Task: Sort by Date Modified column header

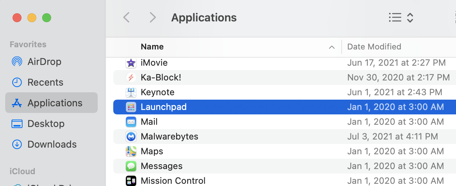Action: click(x=374, y=47)
